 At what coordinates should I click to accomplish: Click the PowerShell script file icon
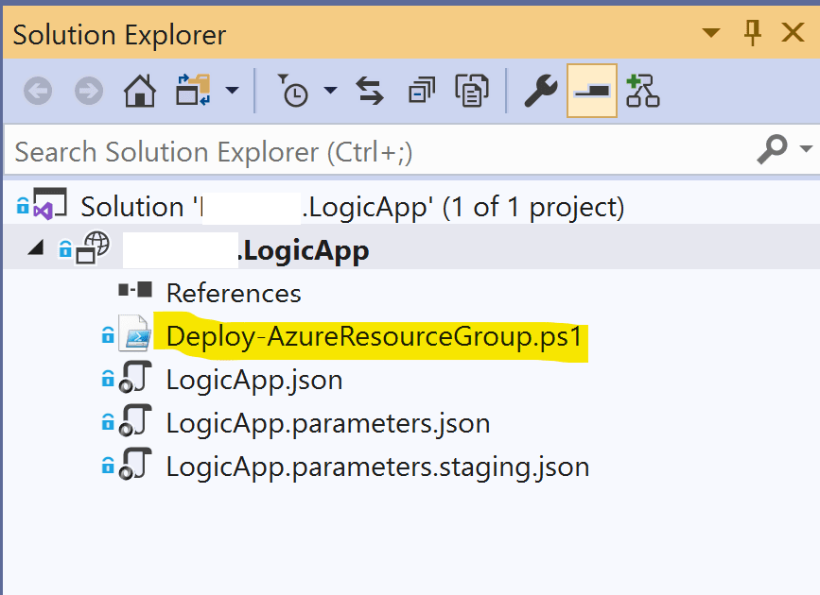[135, 333]
